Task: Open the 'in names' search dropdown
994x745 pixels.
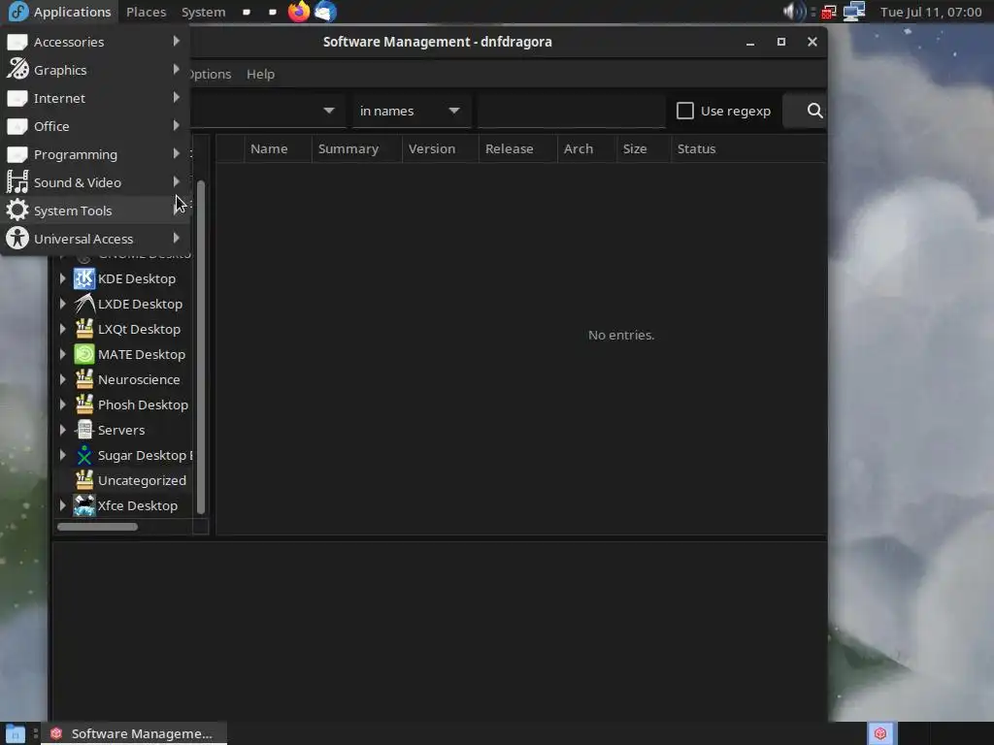Action: (411, 111)
